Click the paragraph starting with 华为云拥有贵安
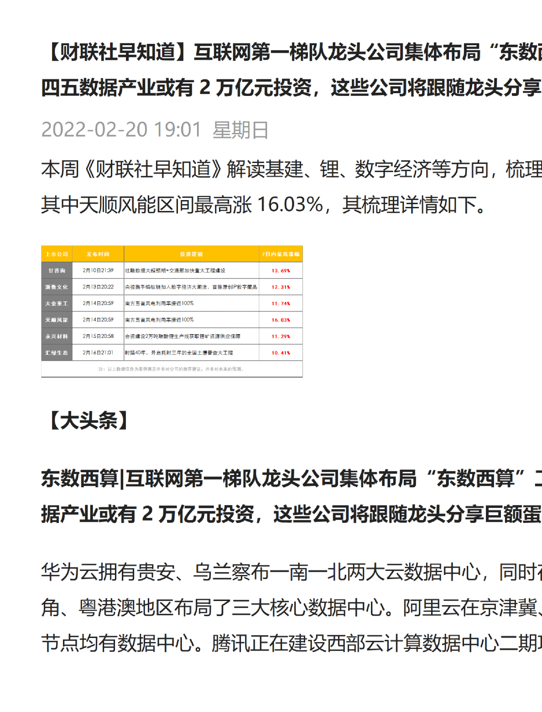This screenshot has width=542, height=712. tap(291, 608)
